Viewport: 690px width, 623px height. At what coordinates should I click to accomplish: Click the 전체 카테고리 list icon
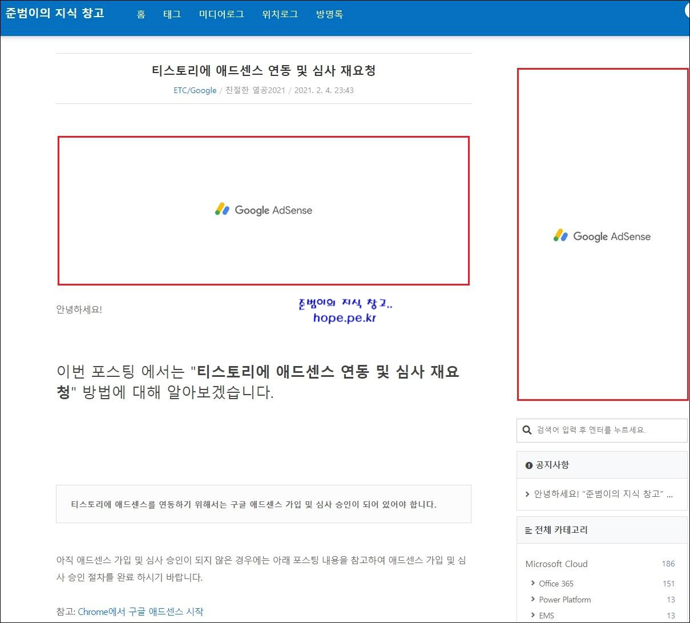pyautogui.click(x=528, y=530)
